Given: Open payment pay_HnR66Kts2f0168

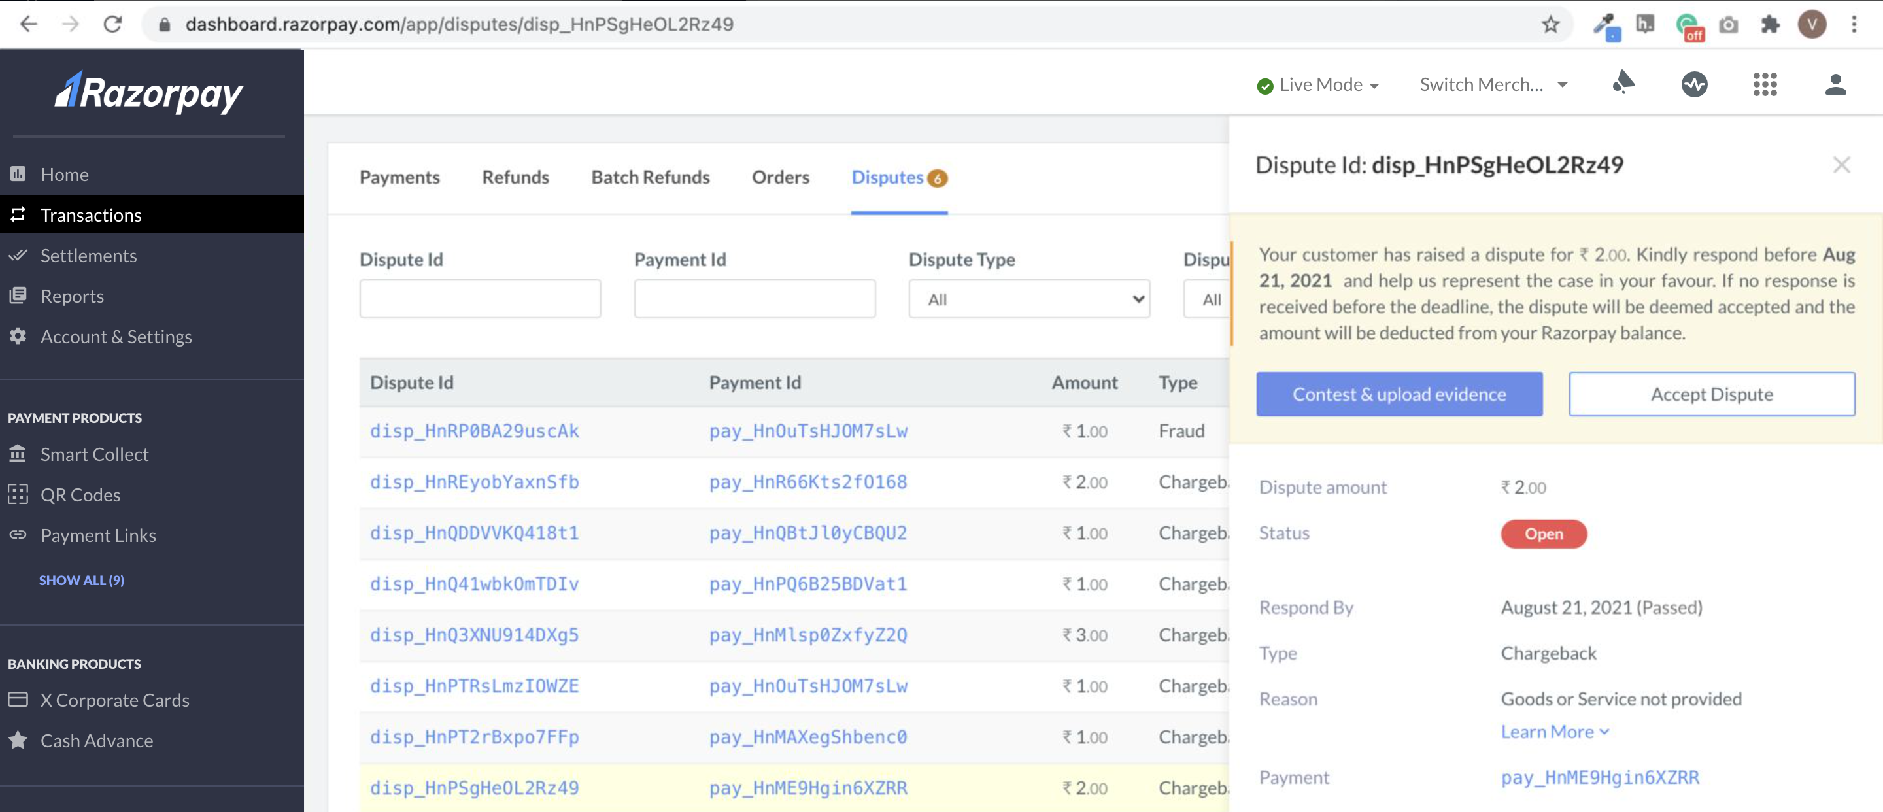Looking at the screenshot, I should pyautogui.click(x=807, y=482).
